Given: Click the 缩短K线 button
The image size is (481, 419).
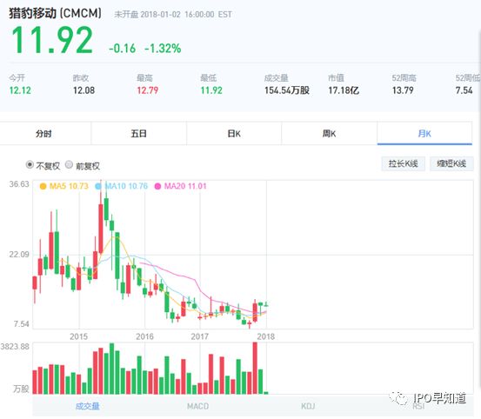Looking at the screenshot, I should coord(451,163).
